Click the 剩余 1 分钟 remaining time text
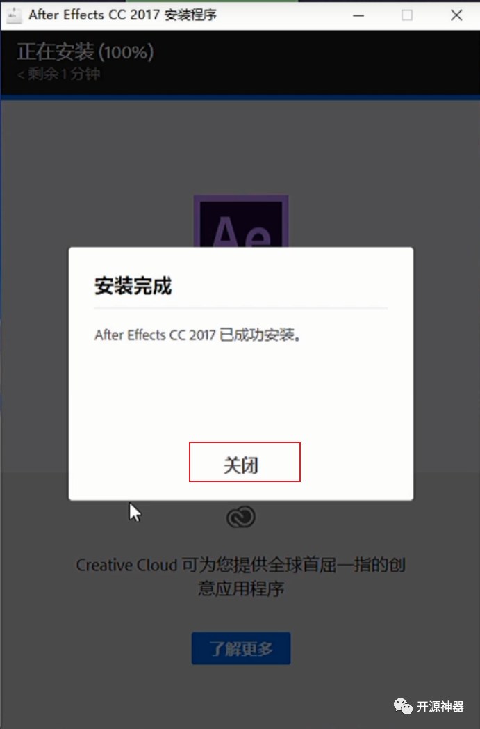Screen dimensions: 480x729 (58, 74)
